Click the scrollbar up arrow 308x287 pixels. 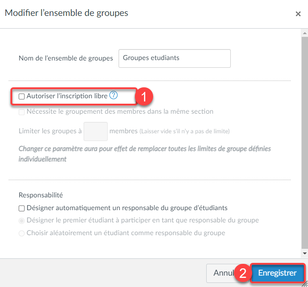(x=305, y=33)
